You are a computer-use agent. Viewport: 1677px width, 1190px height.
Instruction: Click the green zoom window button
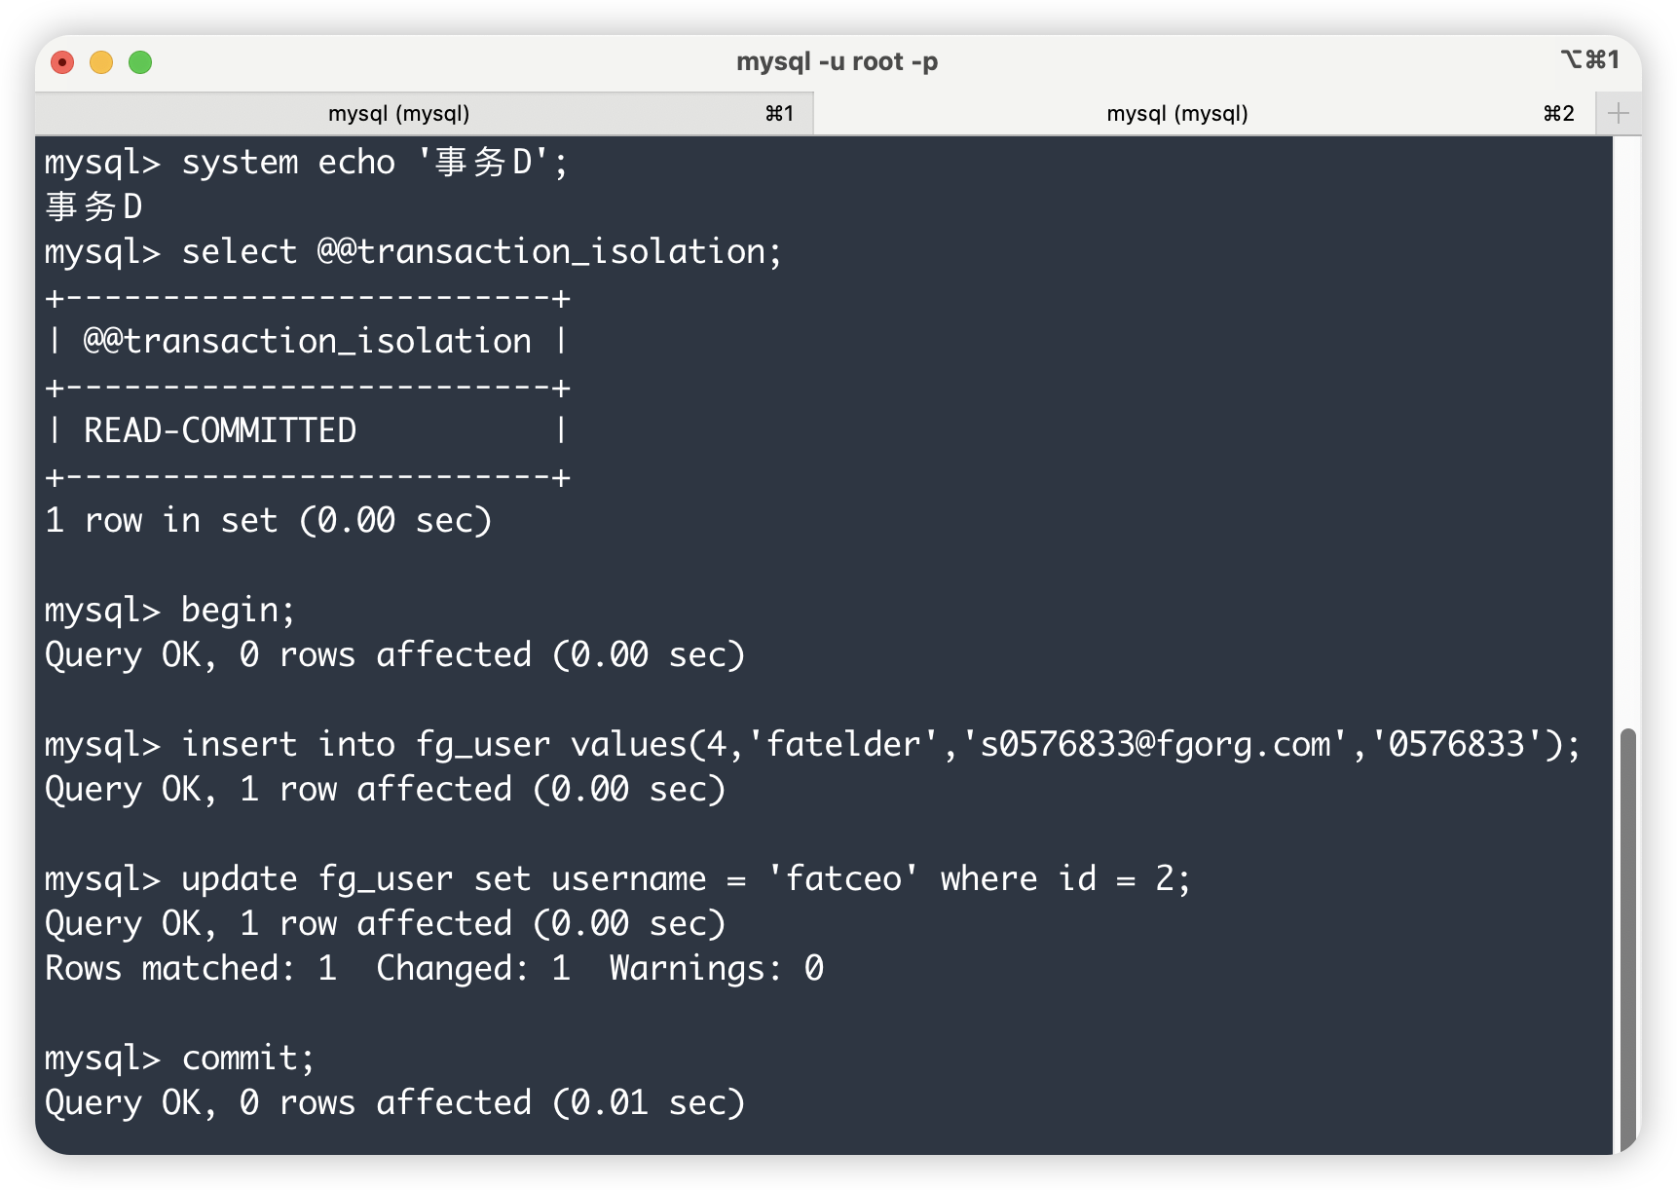point(140,62)
